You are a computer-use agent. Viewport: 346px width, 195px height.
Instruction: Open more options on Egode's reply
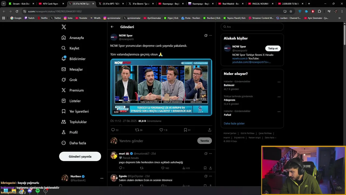pos(211,176)
